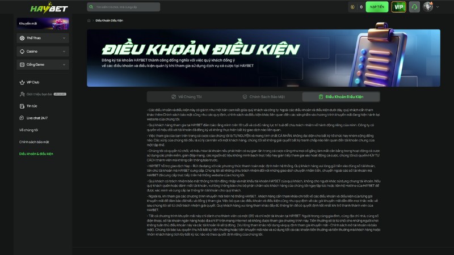Click the Tin tức news icon
This screenshot has width=454, height=255.
click(x=22, y=106)
